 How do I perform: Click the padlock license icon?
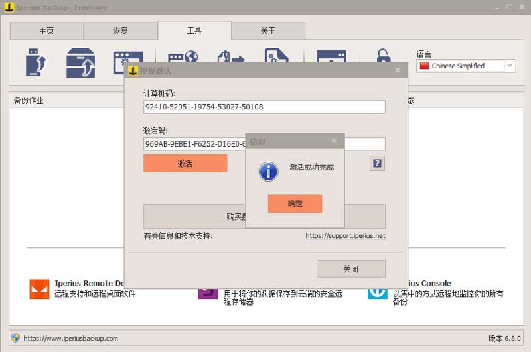coord(384,56)
